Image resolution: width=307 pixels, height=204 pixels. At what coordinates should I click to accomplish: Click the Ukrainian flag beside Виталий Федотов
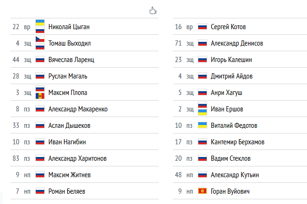click(202, 126)
